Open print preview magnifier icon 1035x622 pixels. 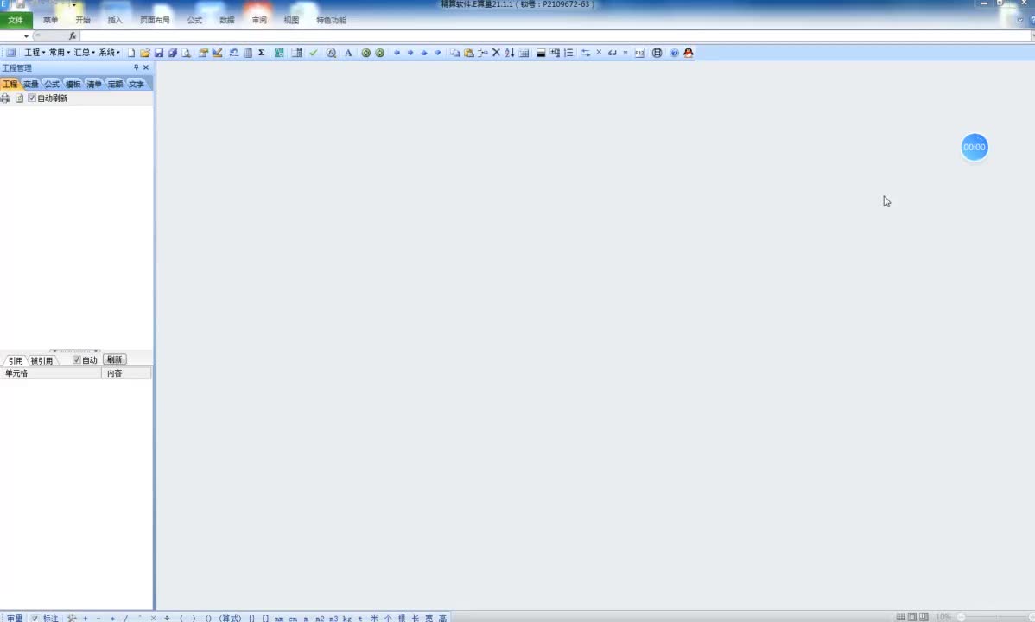click(x=186, y=53)
